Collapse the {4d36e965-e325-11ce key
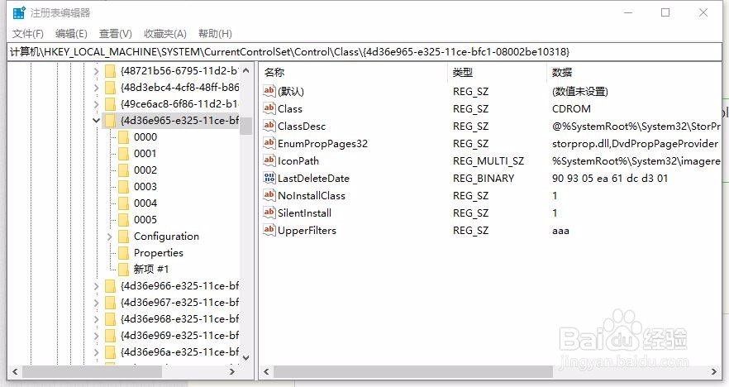 click(x=96, y=121)
